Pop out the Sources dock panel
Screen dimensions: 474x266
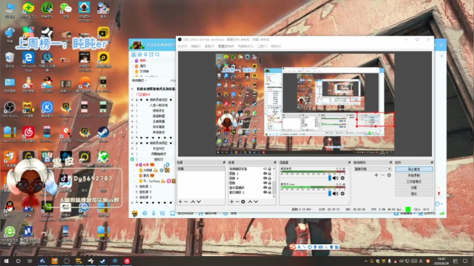coord(275,163)
